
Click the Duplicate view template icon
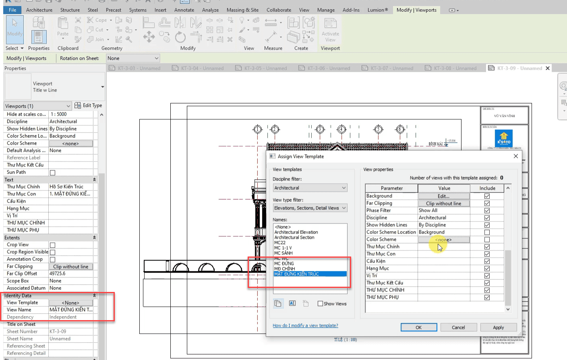(x=278, y=303)
